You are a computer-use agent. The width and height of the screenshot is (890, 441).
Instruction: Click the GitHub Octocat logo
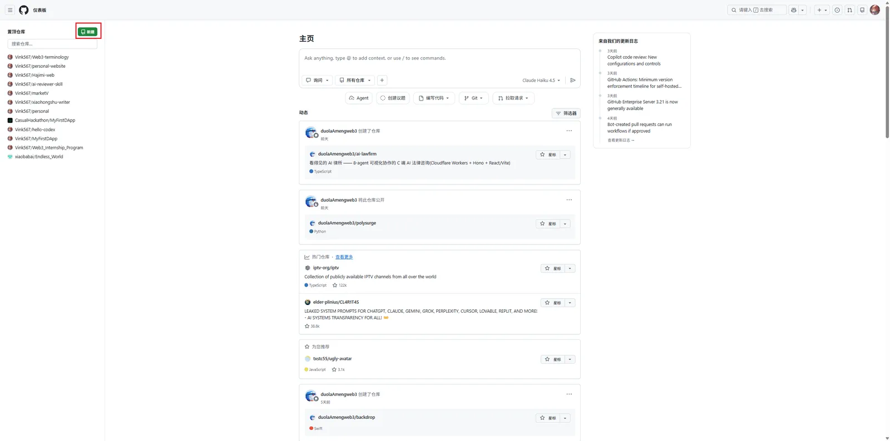(24, 10)
